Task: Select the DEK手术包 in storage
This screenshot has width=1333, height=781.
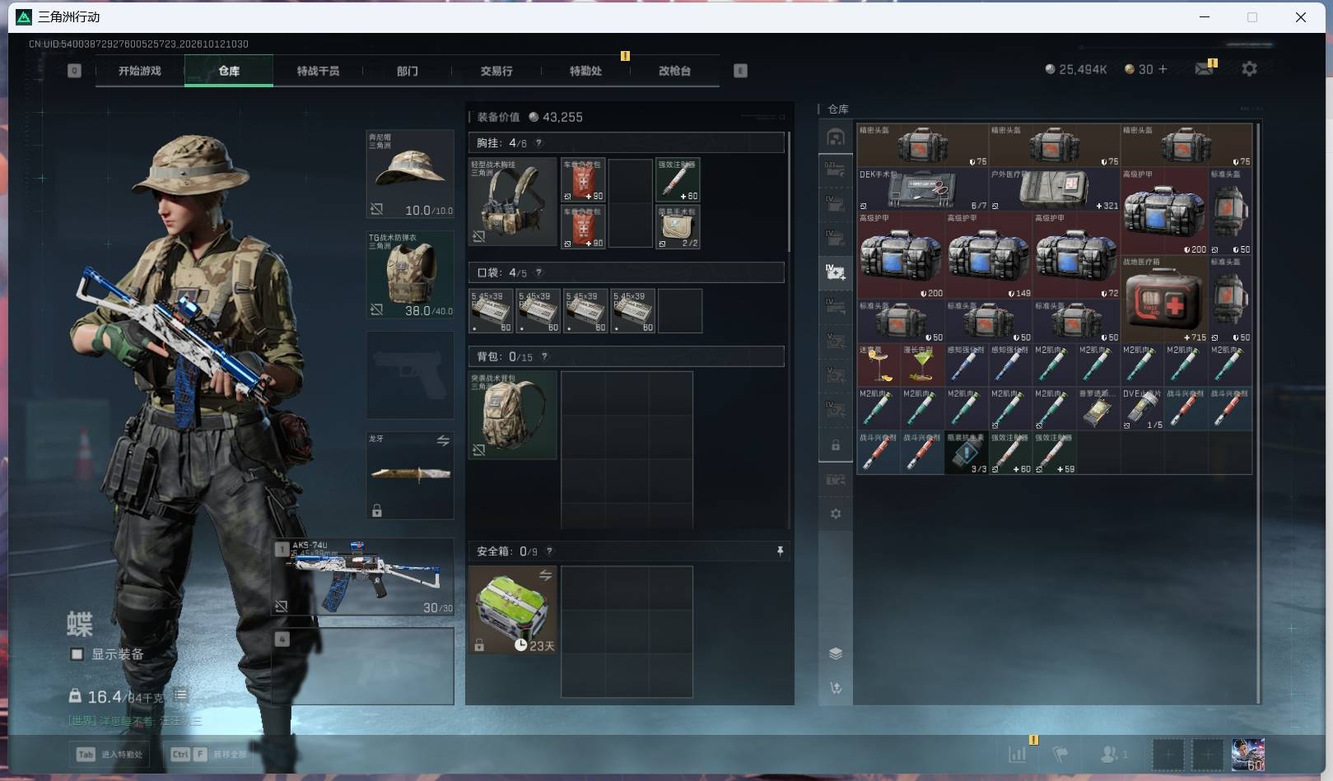Action: [922, 190]
